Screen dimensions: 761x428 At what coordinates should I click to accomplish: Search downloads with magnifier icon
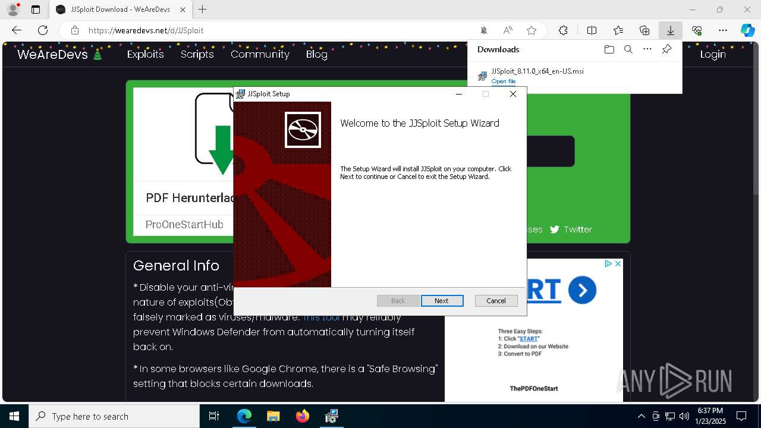pyautogui.click(x=628, y=49)
